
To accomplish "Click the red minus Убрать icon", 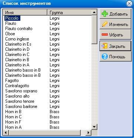I will point(105,34).
